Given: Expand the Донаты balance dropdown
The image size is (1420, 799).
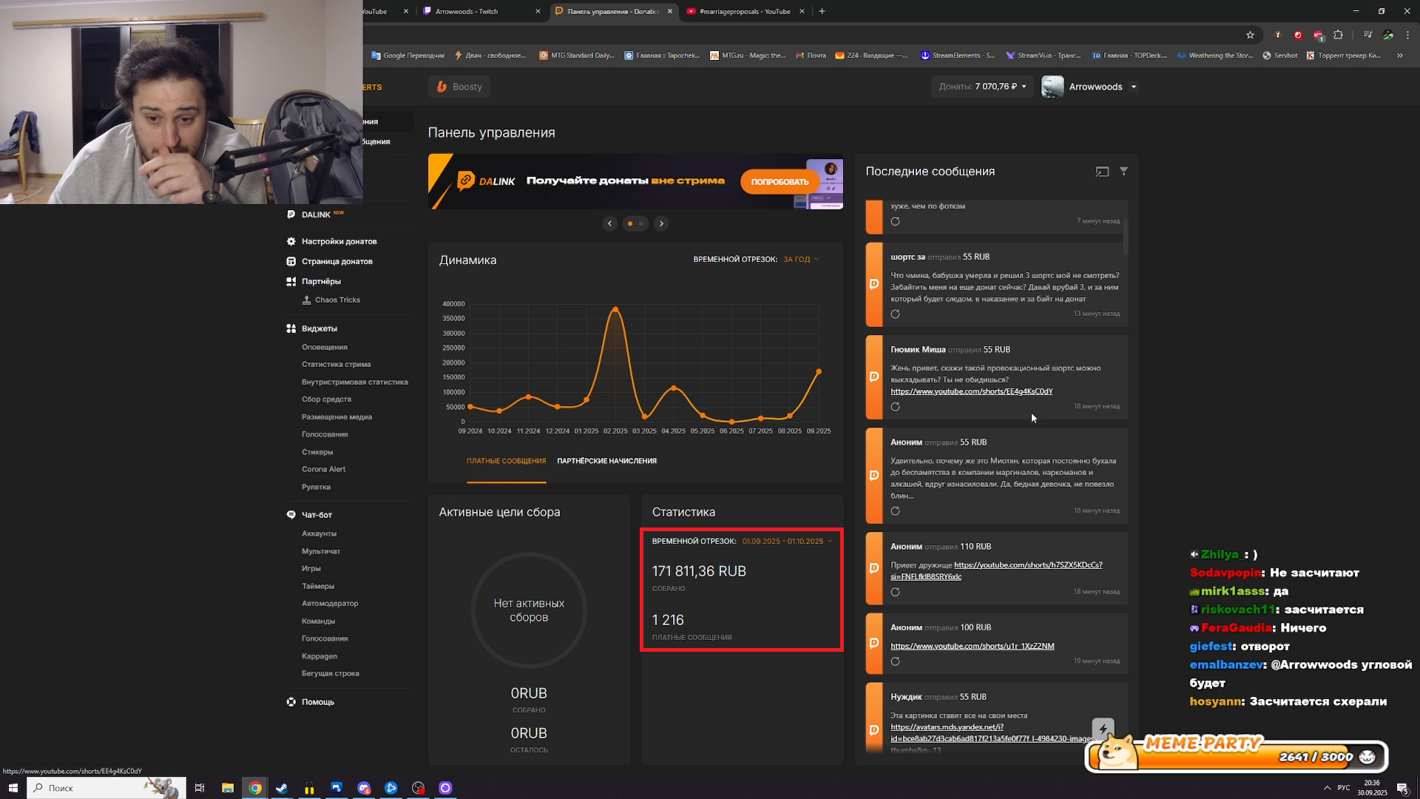Looking at the screenshot, I should click(1024, 87).
